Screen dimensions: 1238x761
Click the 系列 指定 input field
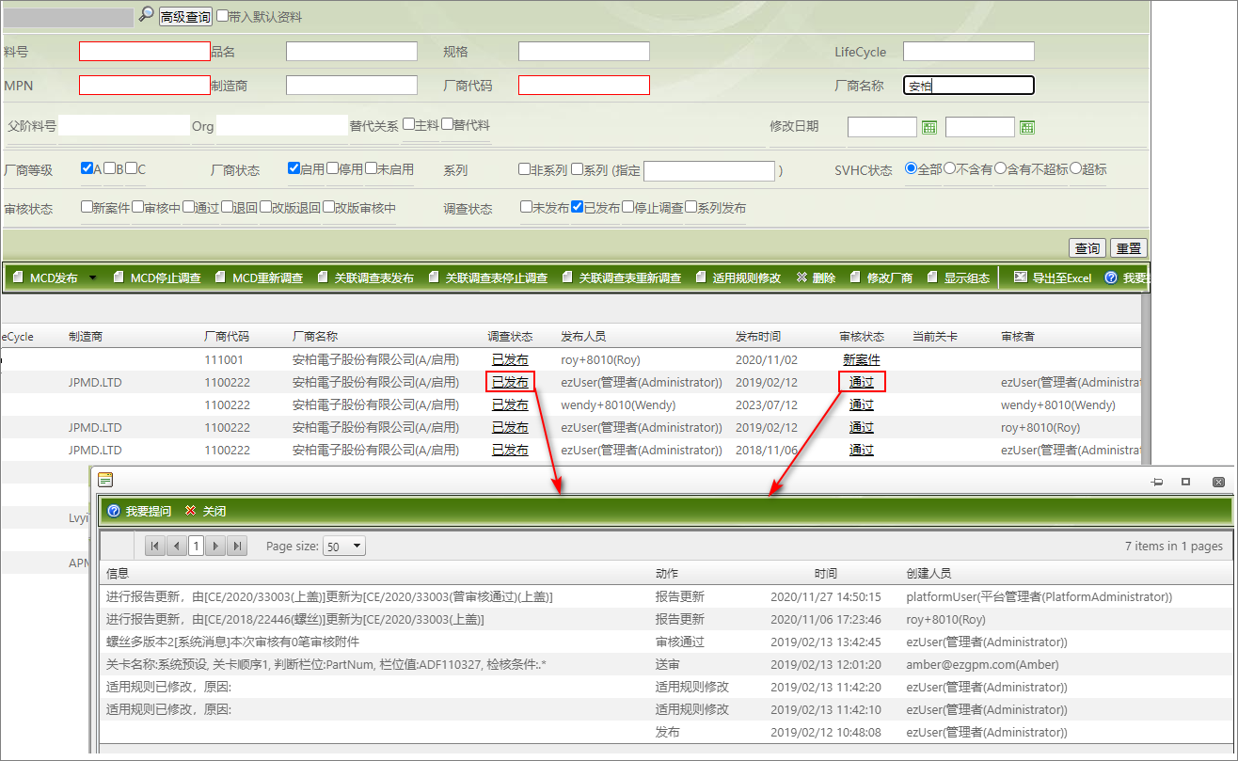pyautogui.click(x=709, y=170)
